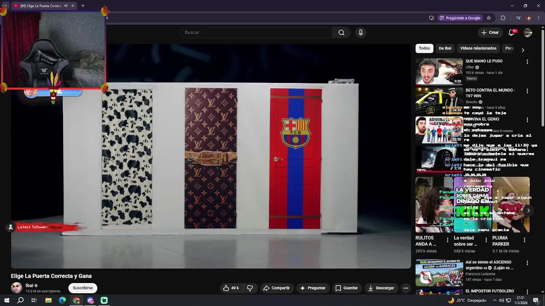This screenshot has width=545, height=306.
Task: Show more filter chips with right arrow
Action: pos(523,50)
